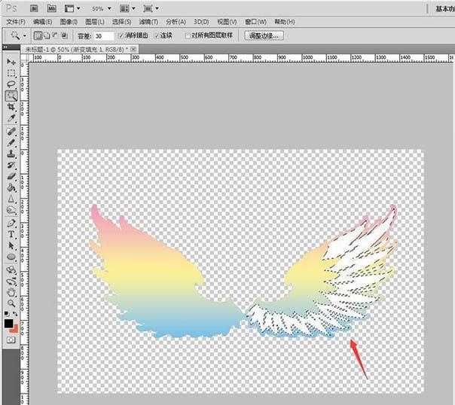Swap foreground and background colors
455x405 pixels.
15,314
